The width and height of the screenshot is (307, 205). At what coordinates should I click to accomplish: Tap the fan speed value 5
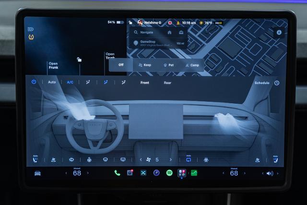point(157,160)
